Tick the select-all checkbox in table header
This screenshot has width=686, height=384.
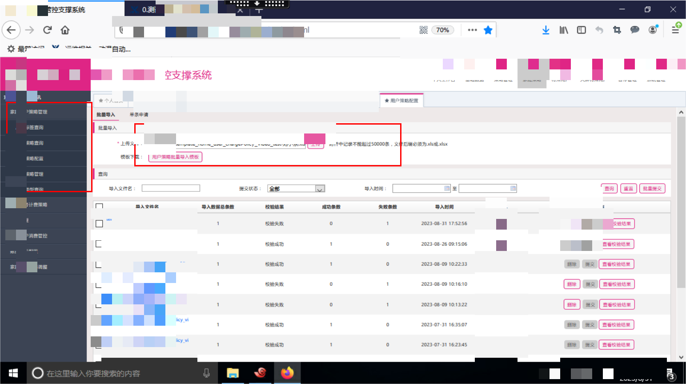[x=99, y=206]
